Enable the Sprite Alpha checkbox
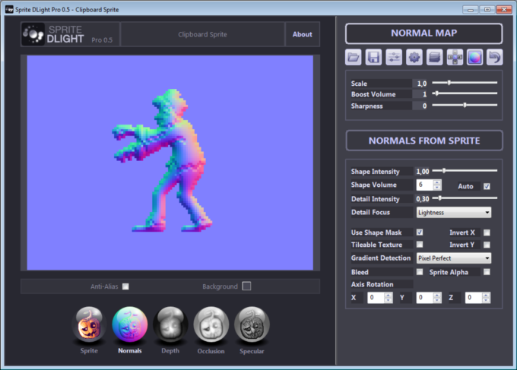Viewport: 517px width, 370px height. tap(487, 272)
